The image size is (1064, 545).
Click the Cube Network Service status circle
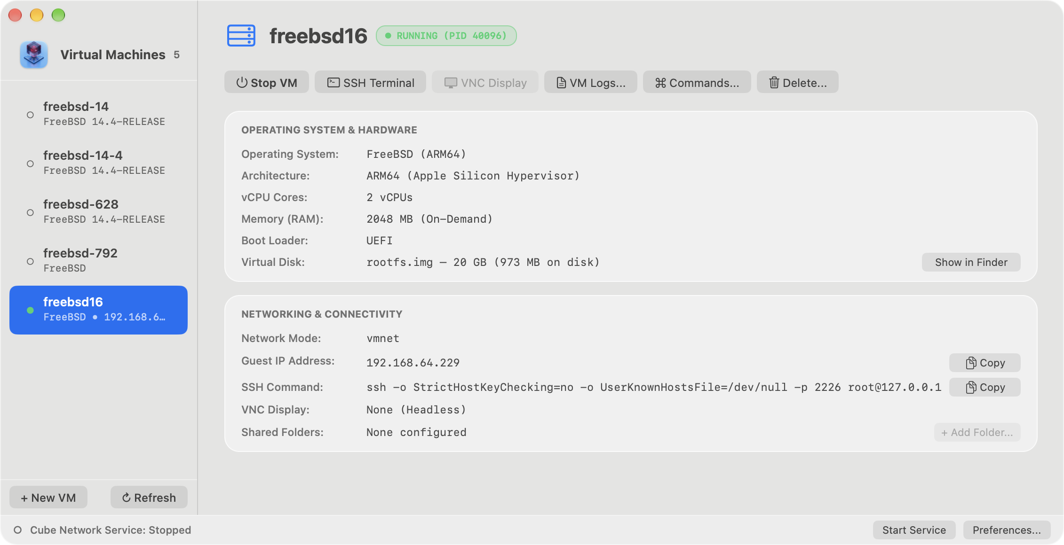(x=18, y=530)
